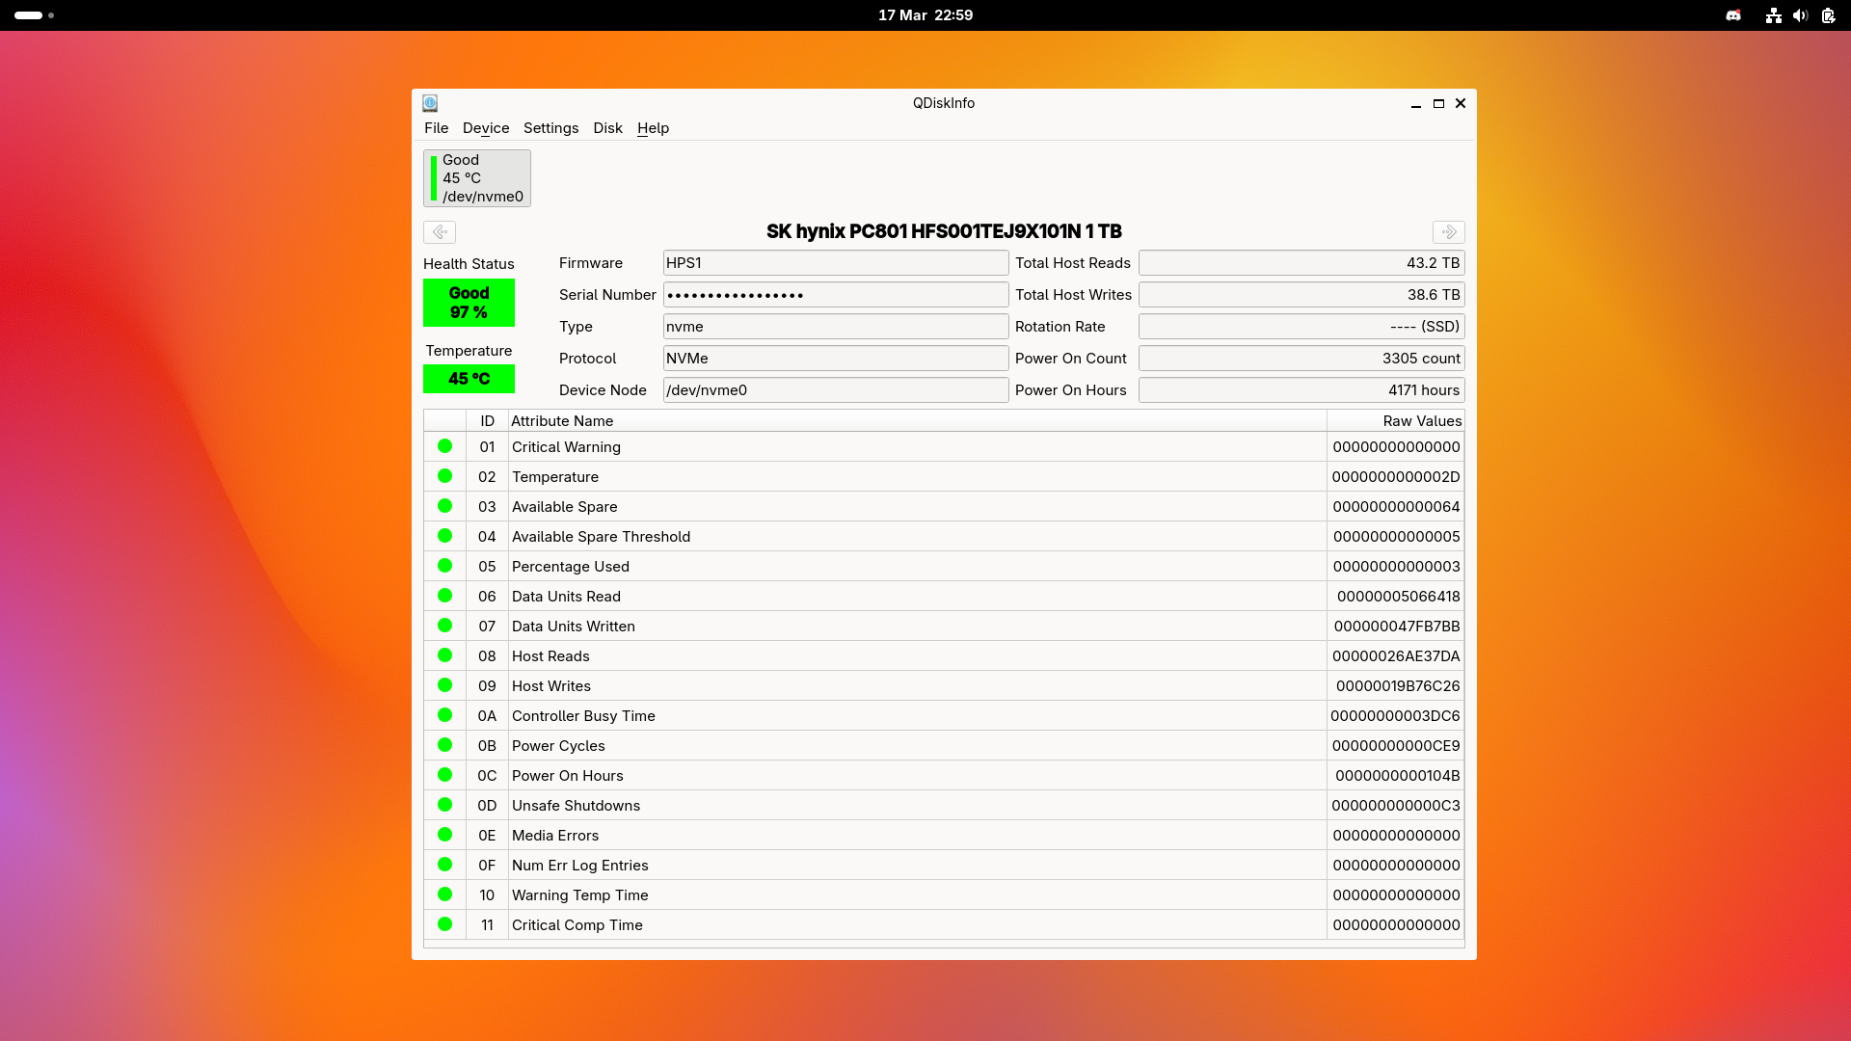
Task: Click raw value 00000026AE37DA
Action: 1396,656
